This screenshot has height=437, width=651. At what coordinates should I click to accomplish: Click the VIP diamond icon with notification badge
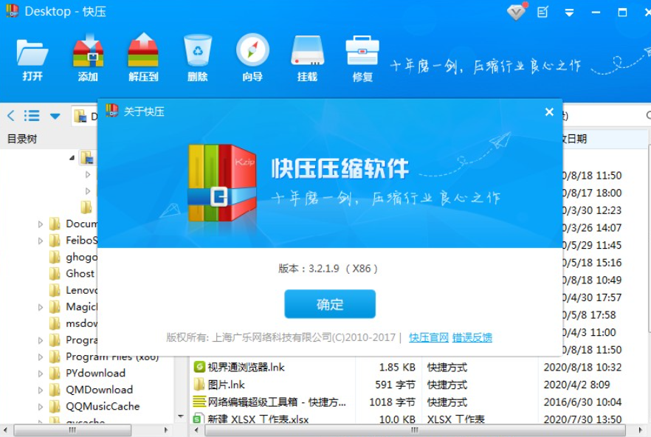515,13
